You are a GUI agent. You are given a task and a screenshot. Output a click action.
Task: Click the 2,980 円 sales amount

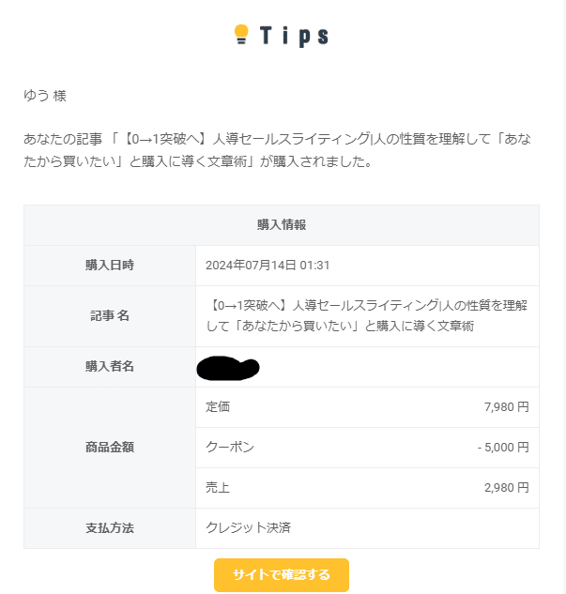click(507, 488)
